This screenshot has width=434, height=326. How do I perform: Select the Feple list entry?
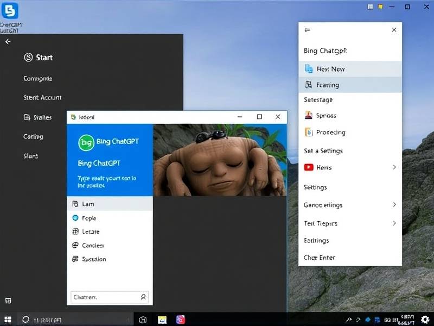tap(88, 218)
